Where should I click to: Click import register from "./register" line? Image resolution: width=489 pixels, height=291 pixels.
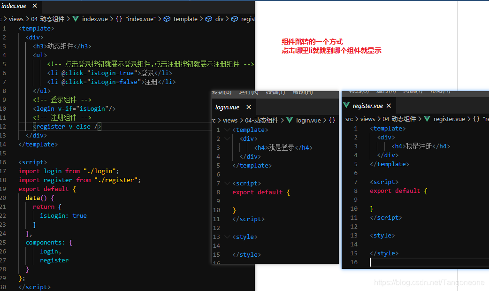[x=79, y=180]
